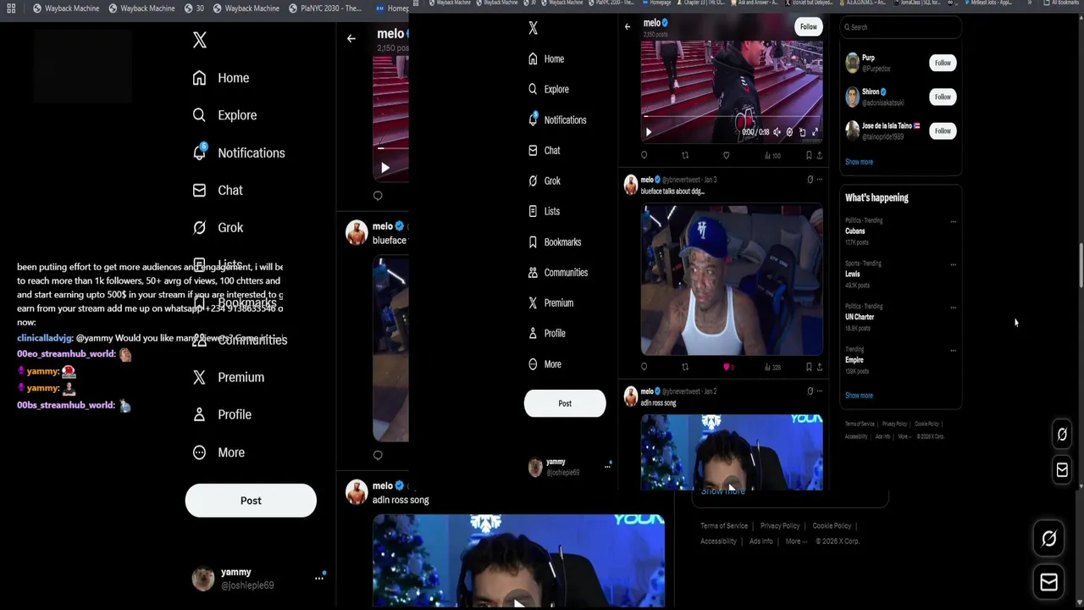Open Home in the inset X window sidebar

(545, 58)
